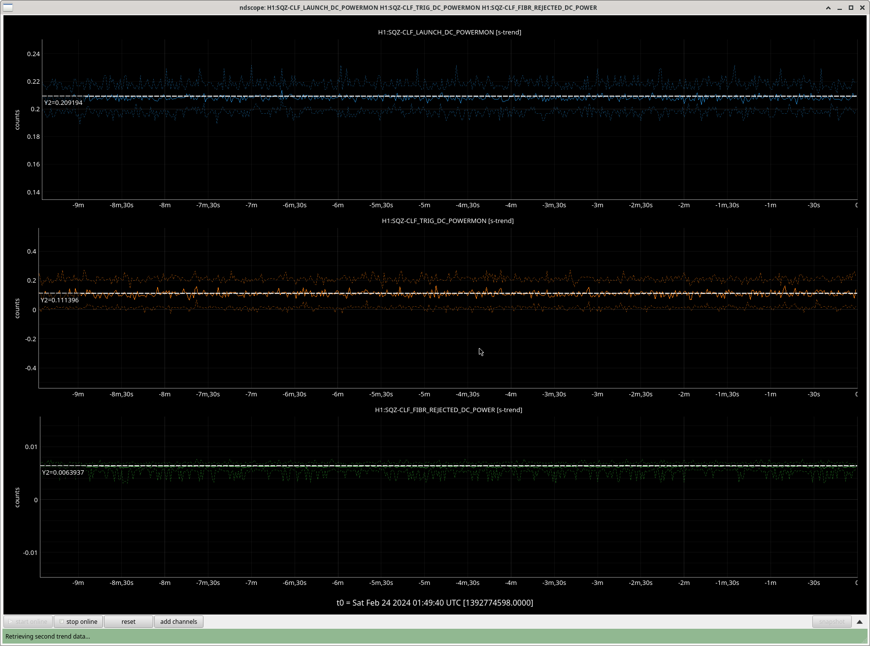This screenshot has height=646, width=870.
Task: Close the ndscope window
Action: tap(862, 8)
